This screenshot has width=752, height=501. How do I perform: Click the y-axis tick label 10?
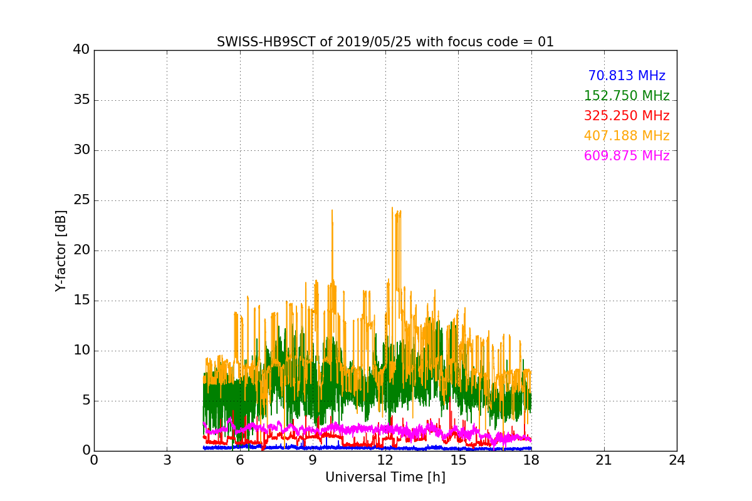click(81, 351)
